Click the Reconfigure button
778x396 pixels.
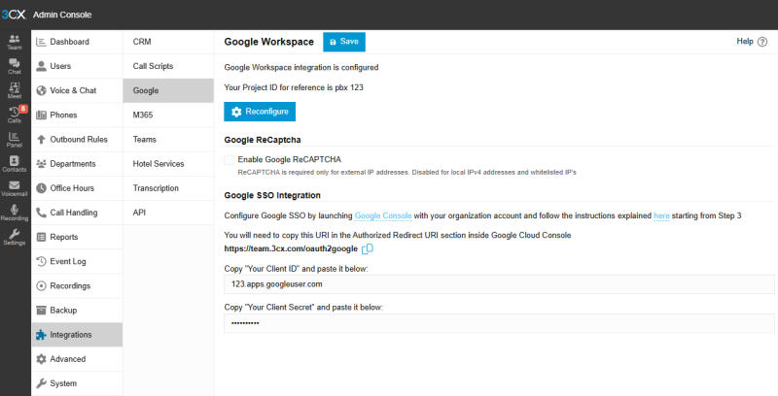point(260,112)
